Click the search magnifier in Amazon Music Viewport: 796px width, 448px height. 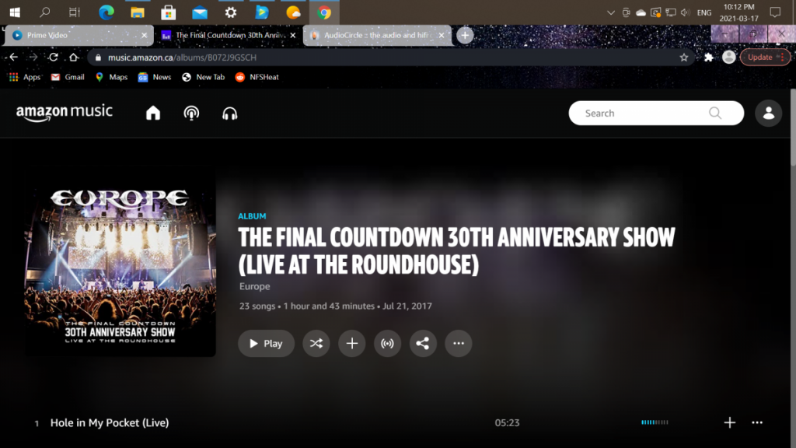click(x=715, y=113)
